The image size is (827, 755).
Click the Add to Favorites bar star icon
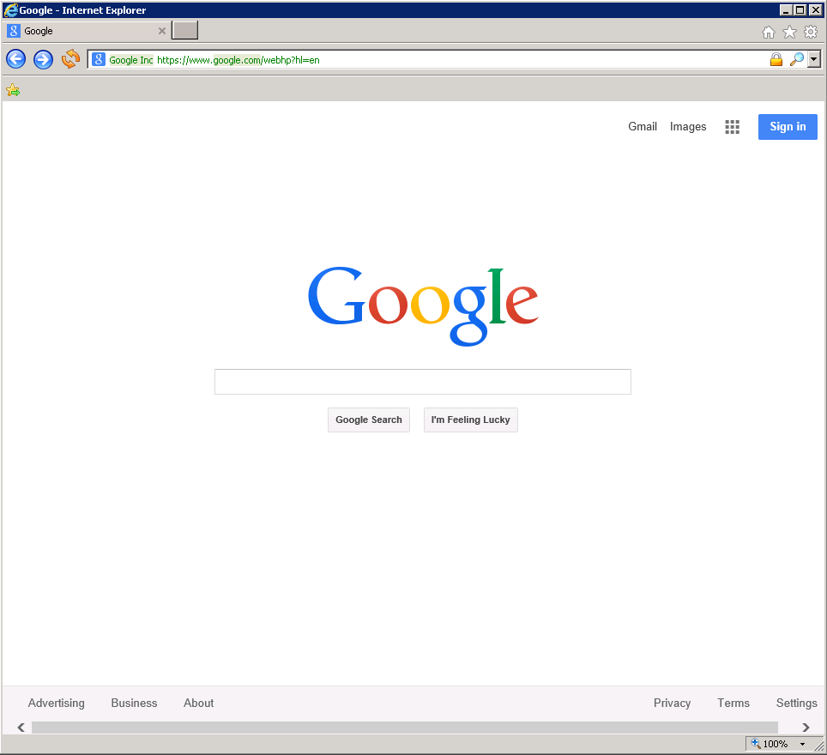coord(13,91)
